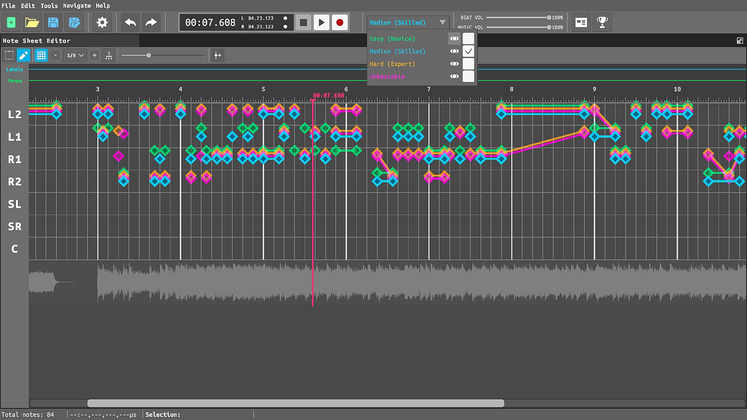
Task: Open the Tools menu
Action: tap(49, 5)
